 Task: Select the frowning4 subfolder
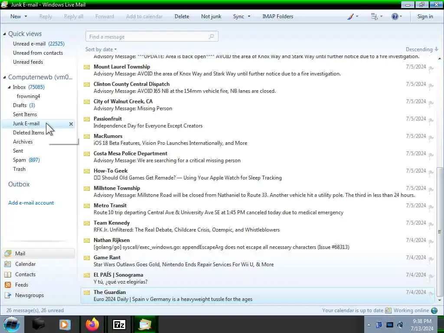(x=28, y=96)
